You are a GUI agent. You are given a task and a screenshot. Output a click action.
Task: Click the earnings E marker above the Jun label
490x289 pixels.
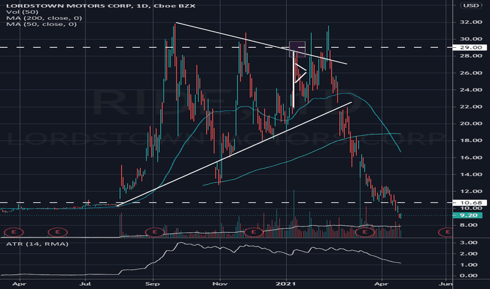point(446,232)
